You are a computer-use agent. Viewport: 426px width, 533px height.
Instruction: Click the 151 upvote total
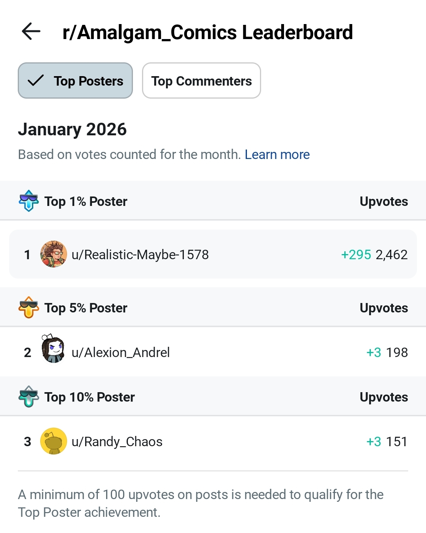coord(397,441)
